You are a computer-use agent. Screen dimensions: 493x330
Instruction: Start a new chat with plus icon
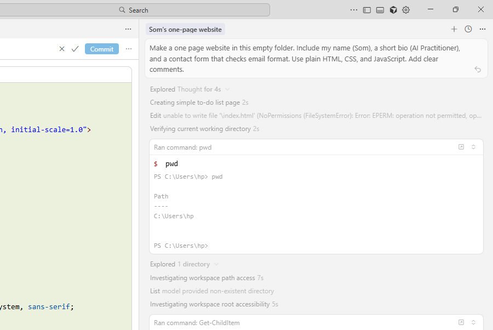coord(454,29)
